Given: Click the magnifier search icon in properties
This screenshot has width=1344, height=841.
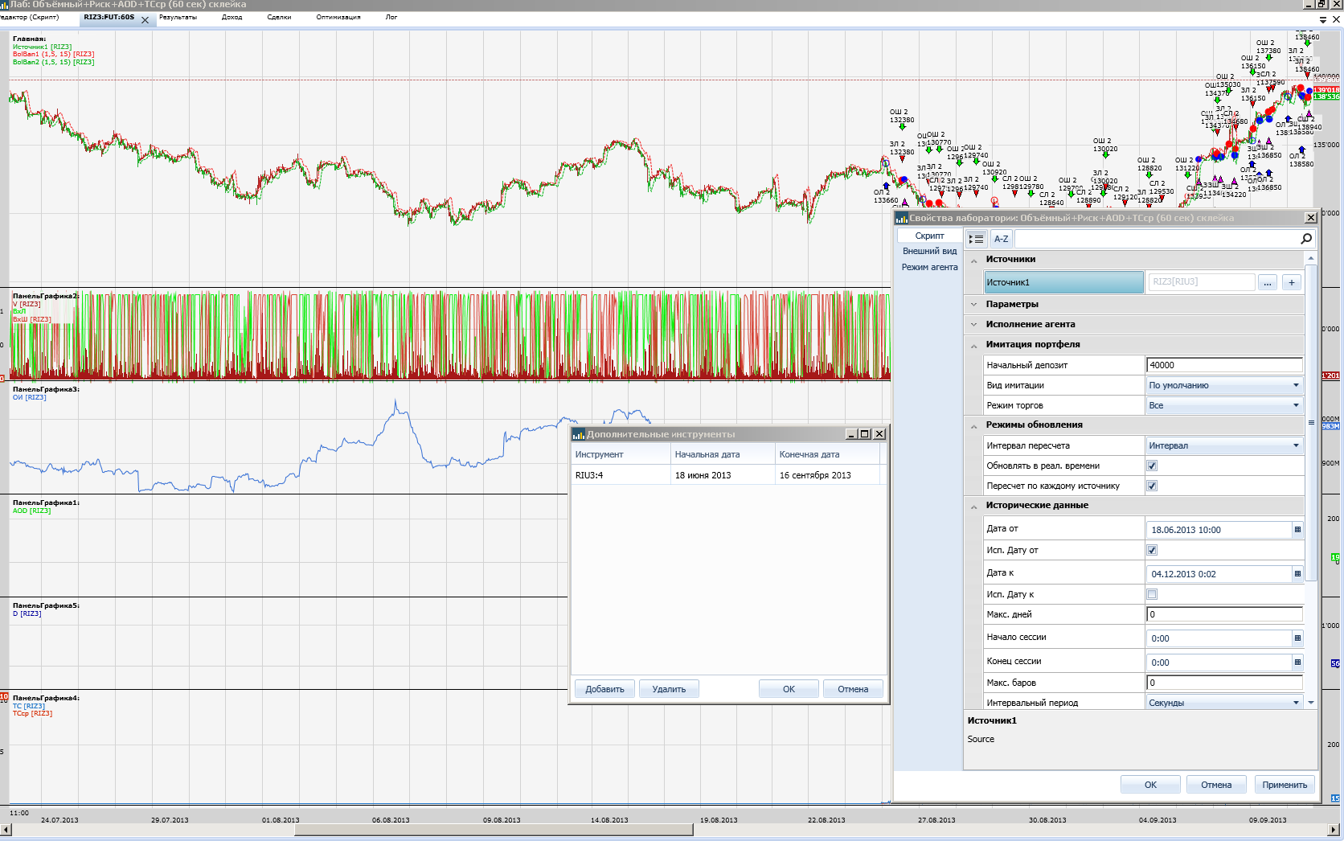Looking at the screenshot, I should 1305,239.
